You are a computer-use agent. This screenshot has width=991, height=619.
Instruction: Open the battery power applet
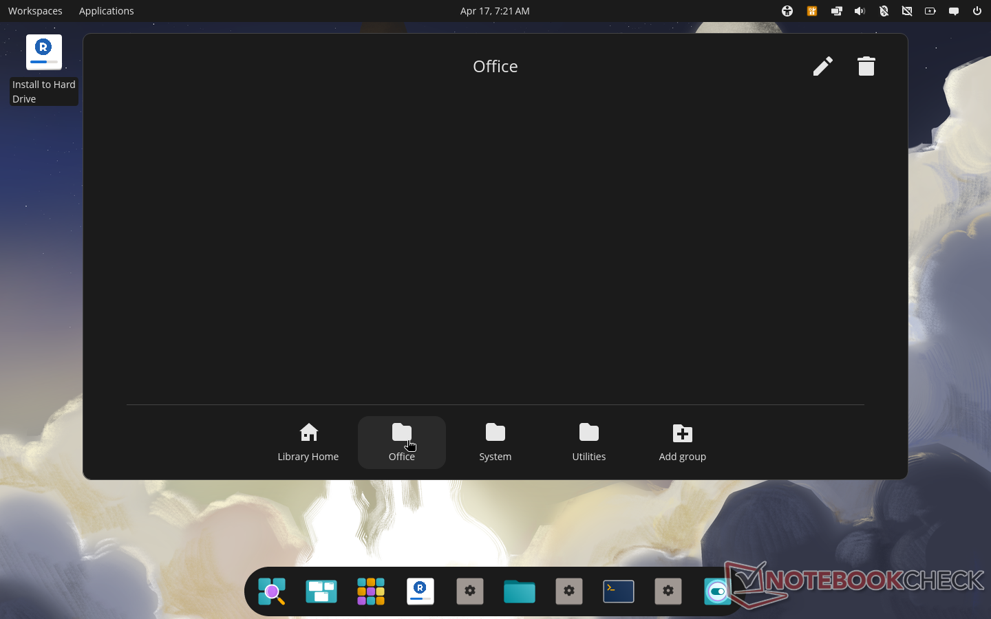930,11
